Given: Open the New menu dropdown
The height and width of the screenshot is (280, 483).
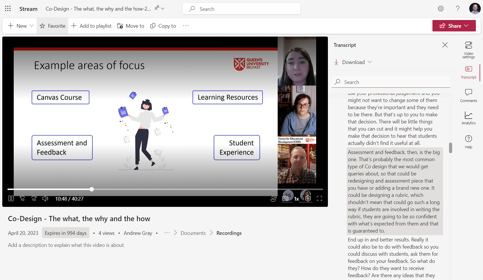Looking at the screenshot, I should 31,25.
